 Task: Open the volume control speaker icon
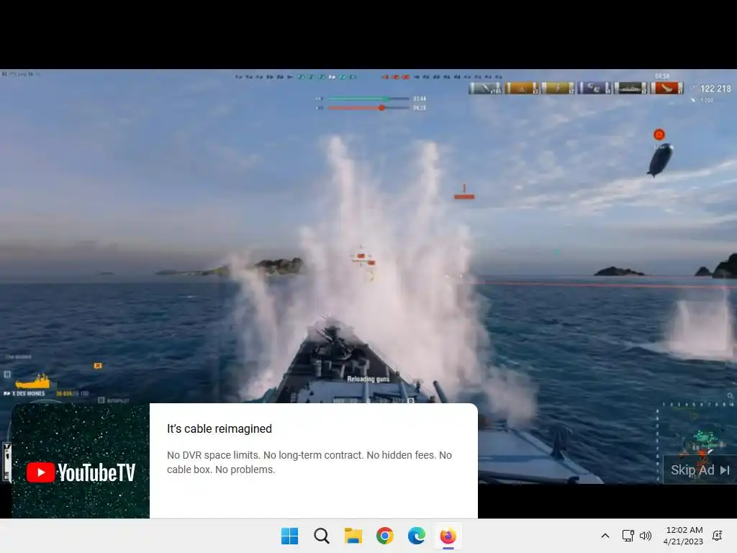coord(646,536)
